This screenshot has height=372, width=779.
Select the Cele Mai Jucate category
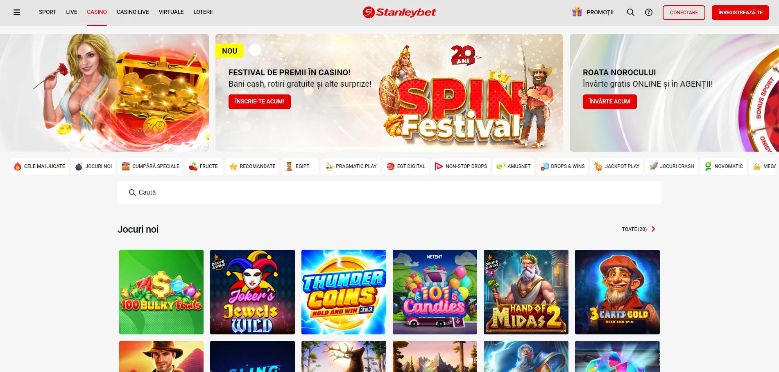(x=39, y=166)
